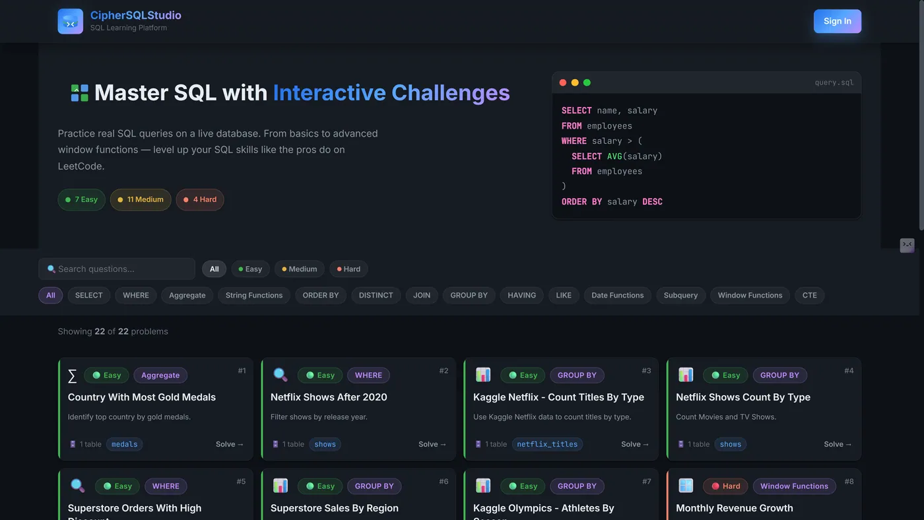Click the Aggregate tag on card #1
Viewport: 924px width, 520px height.
coord(160,375)
